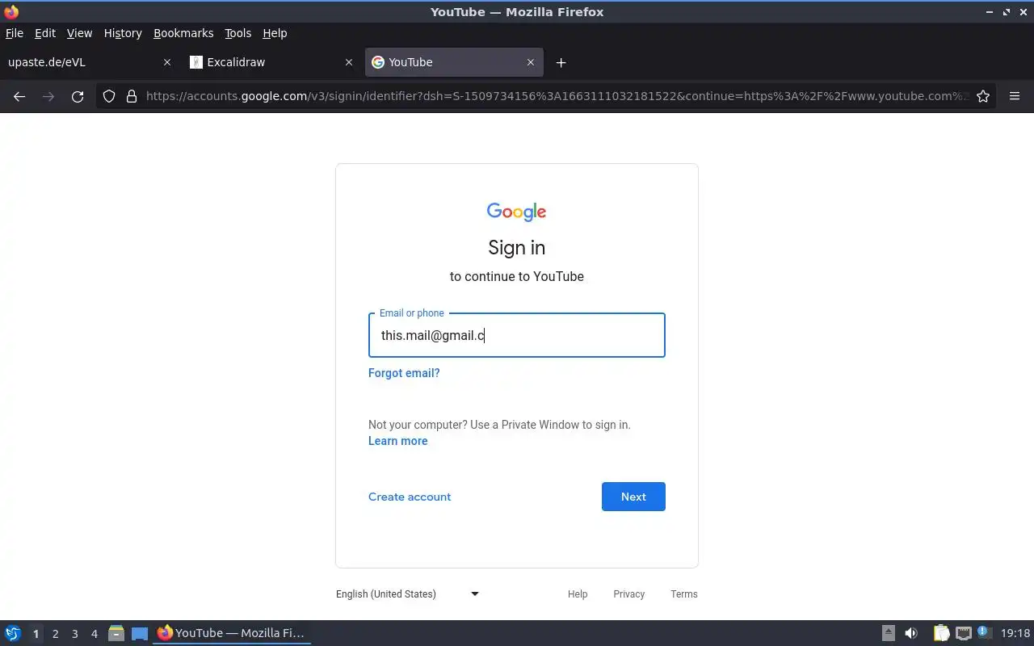Close the upaste.de/eVL tab

[167, 62]
